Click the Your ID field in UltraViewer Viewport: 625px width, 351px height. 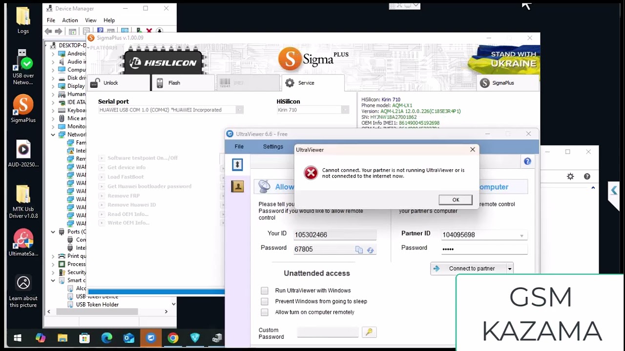click(x=335, y=234)
